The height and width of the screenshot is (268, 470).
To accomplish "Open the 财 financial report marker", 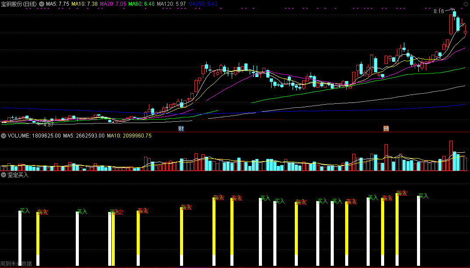I will 181,129.
